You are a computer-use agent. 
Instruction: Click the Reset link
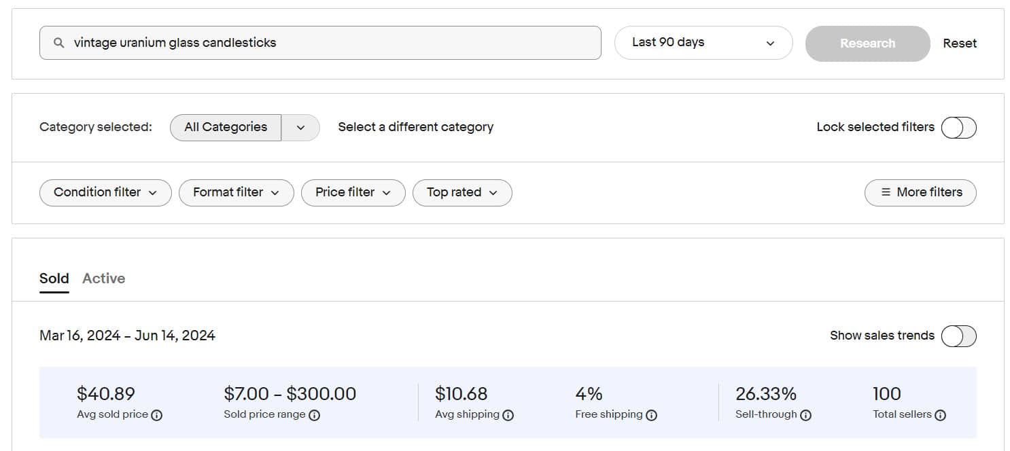point(959,43)
